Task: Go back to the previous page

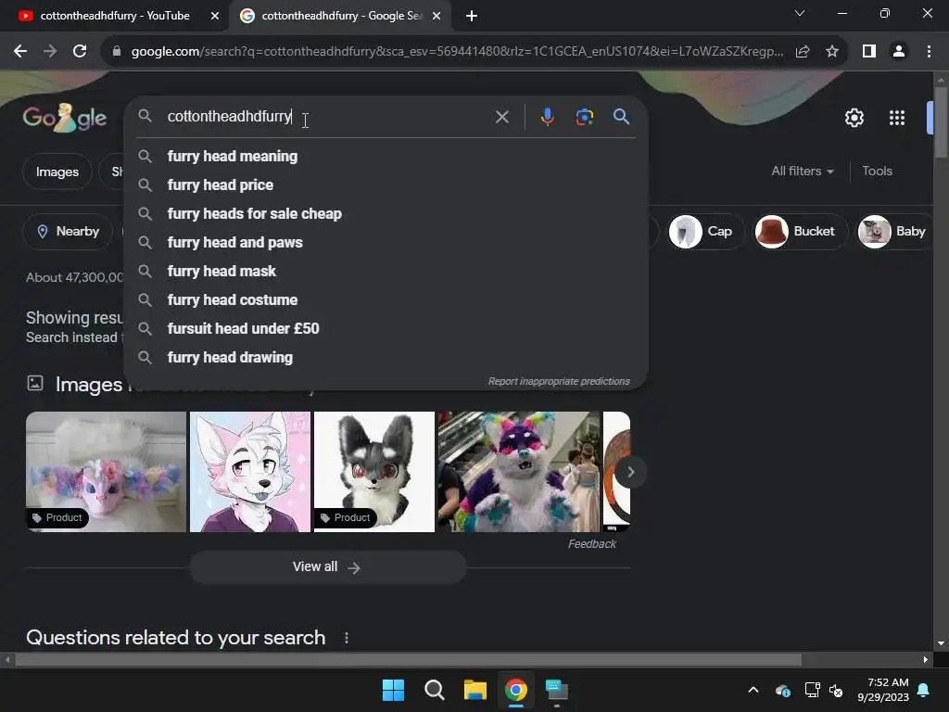Action: click(20, 52)
